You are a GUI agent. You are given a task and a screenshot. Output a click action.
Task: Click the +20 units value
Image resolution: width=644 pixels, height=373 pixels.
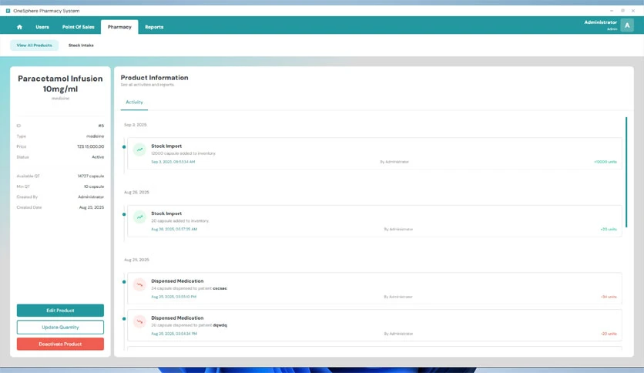coord(609,229)
